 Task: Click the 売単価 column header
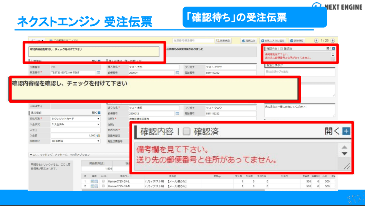tap(306, 176)
